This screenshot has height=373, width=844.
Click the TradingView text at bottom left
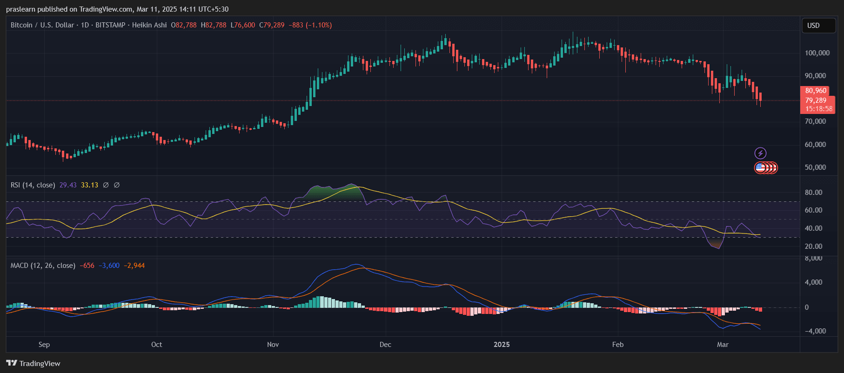pos(40,363)
